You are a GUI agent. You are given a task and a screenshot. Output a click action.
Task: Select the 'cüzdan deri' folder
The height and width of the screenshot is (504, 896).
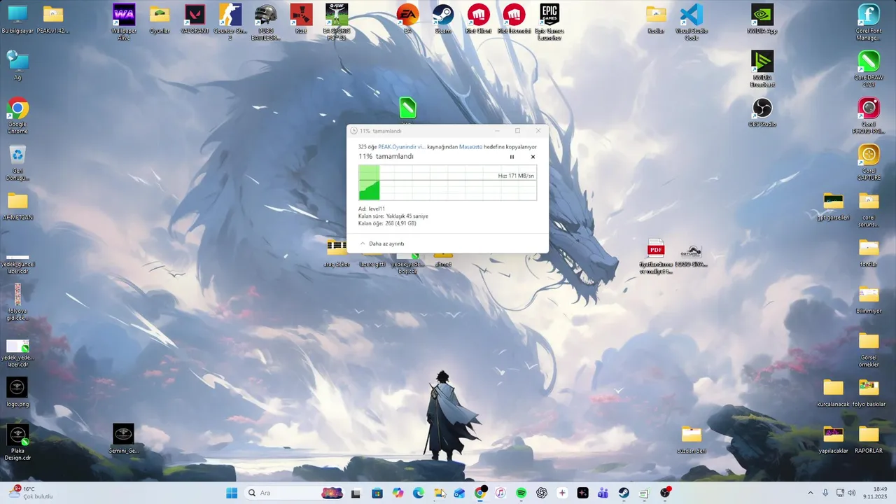coord(692,439)
